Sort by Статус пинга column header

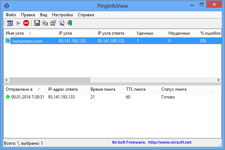185,89
